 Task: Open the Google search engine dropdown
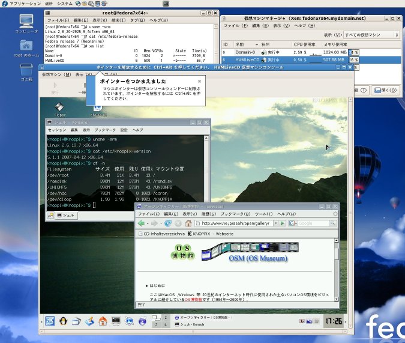click(293, 223)
